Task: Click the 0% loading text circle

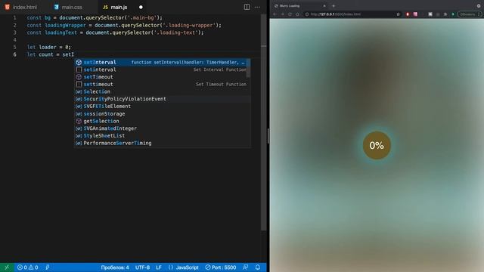Action: pyautogui.click(x=377, y=145)
